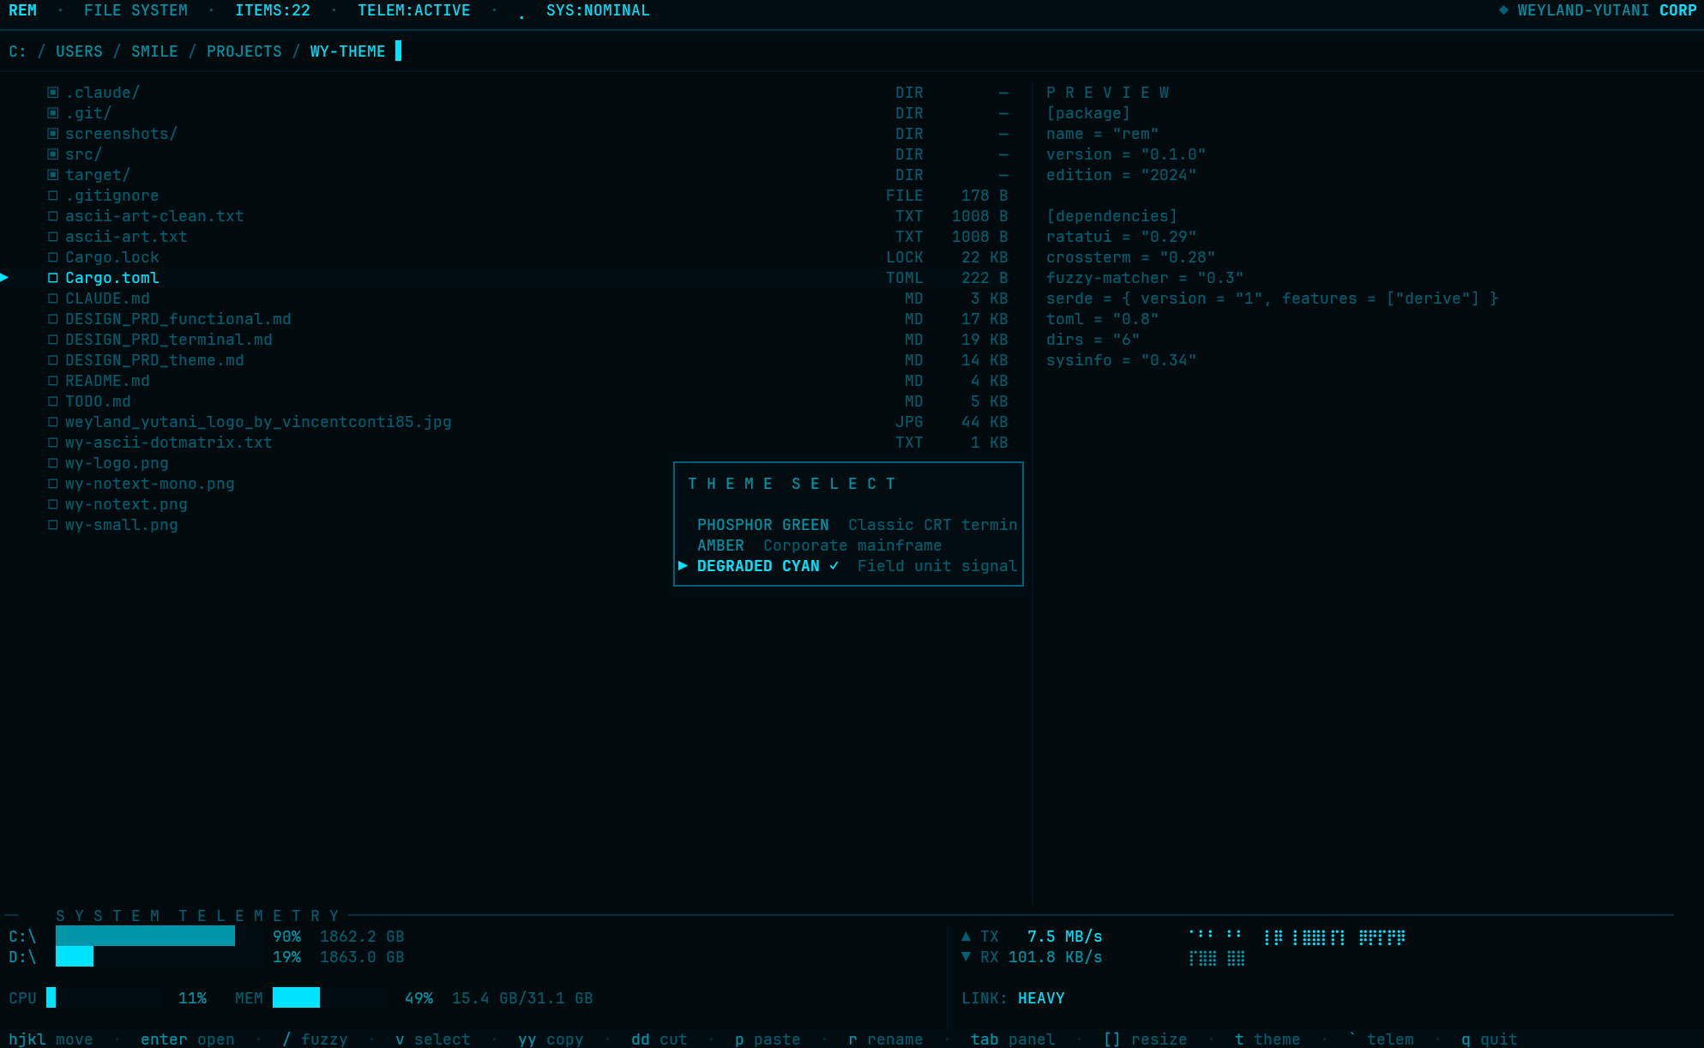Toggle the checkmark on DEGRADED CYAN theme
This screenshot has height=1048, width=1704.
(834, 566)
